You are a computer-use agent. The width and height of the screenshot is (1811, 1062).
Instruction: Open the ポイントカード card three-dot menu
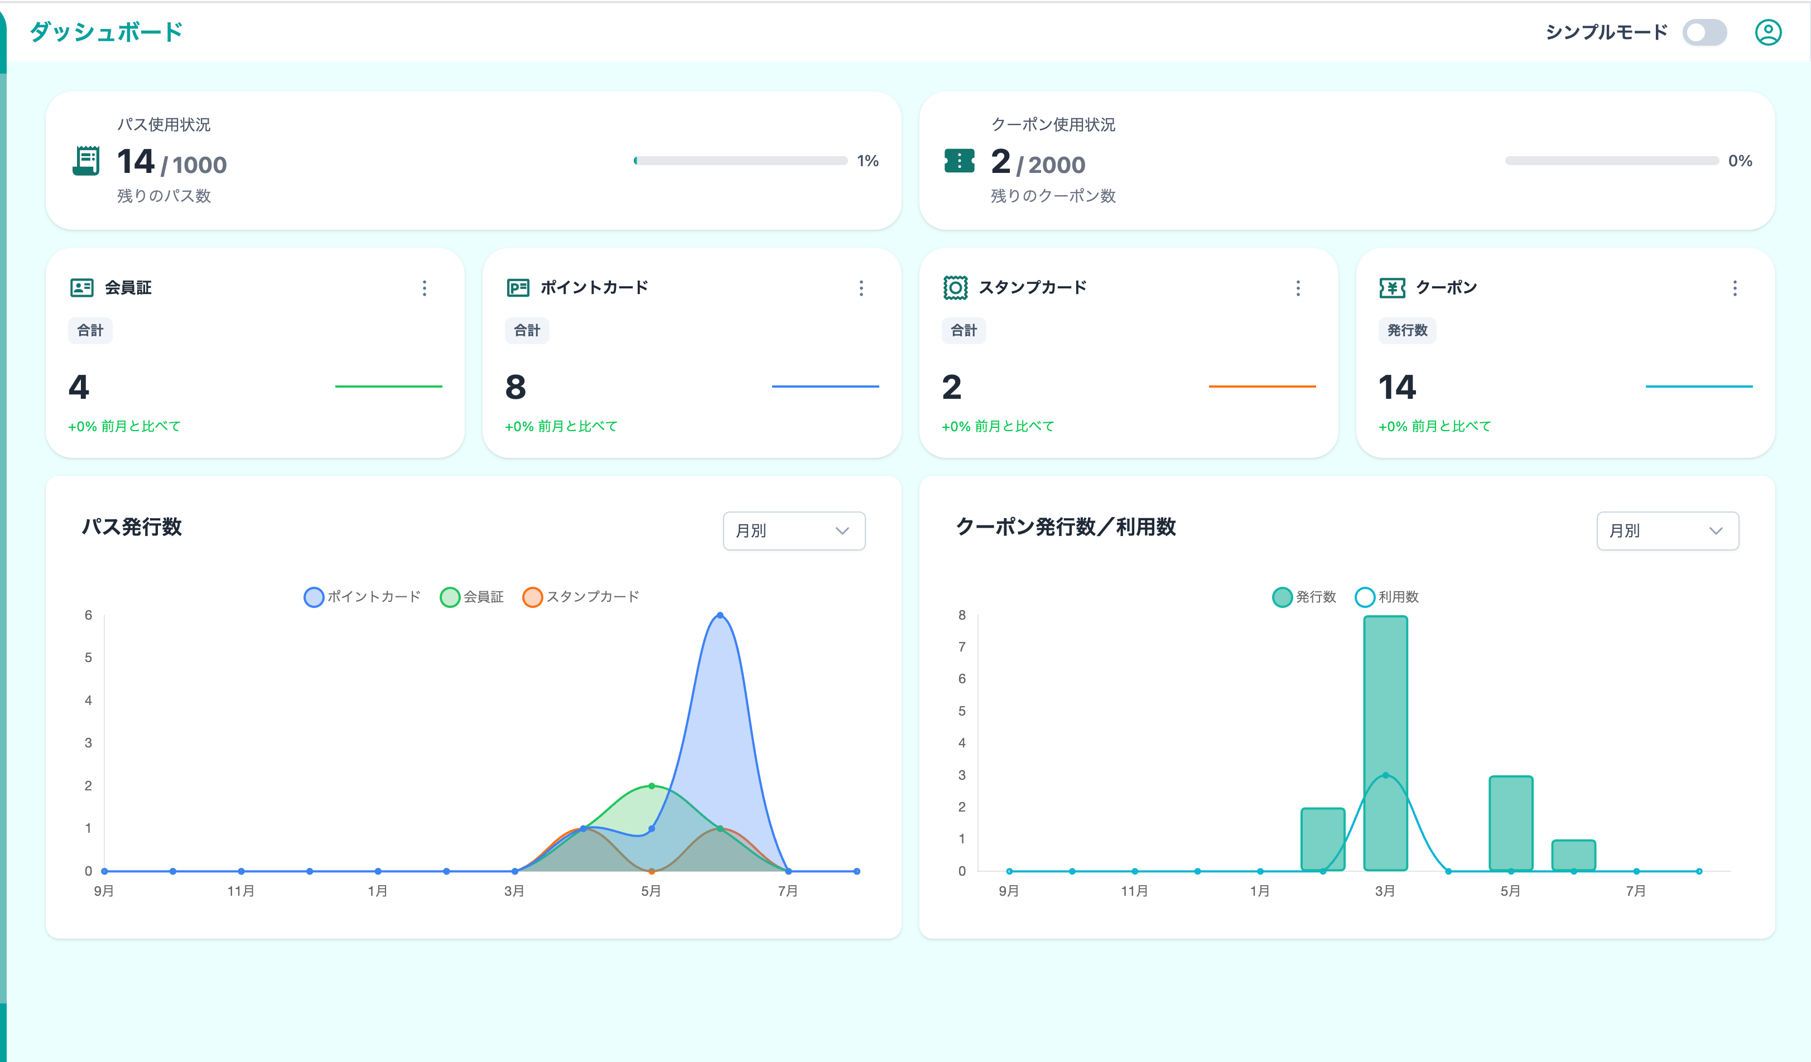point(861,288)
